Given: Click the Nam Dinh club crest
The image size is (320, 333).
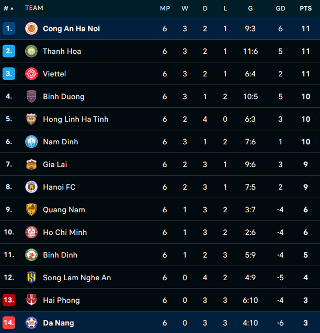Looking at the screenshot, I should (x=31, y=142).
